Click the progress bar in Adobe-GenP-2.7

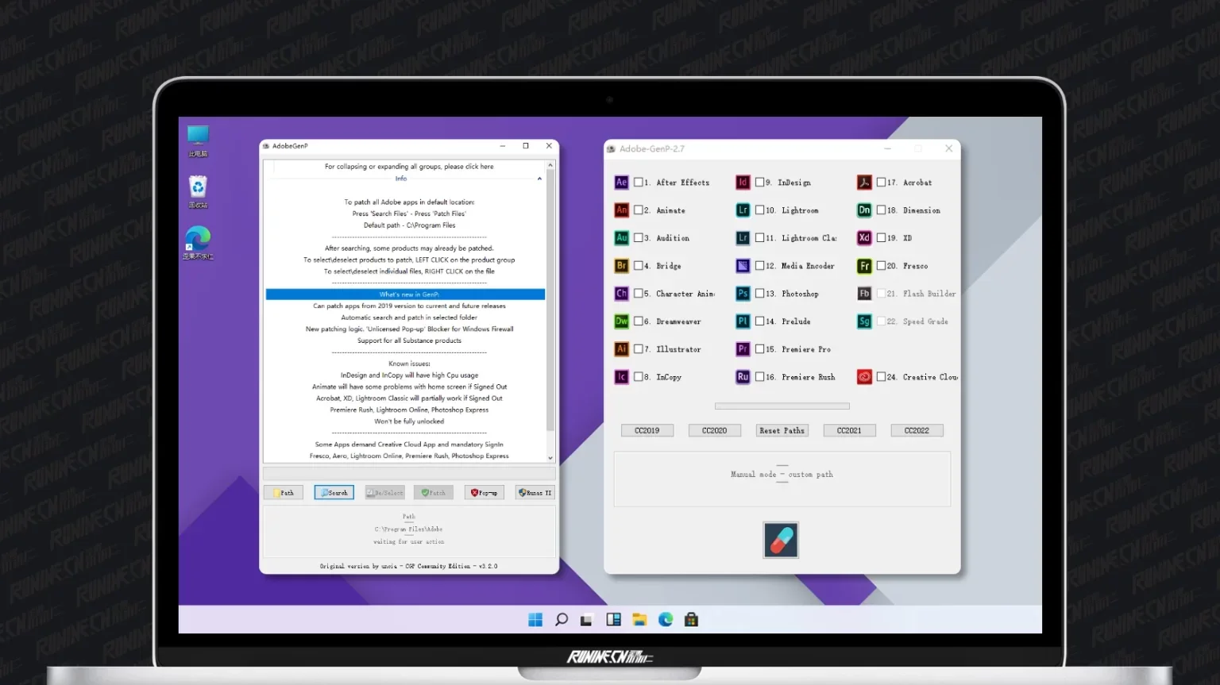click(782, 406)
